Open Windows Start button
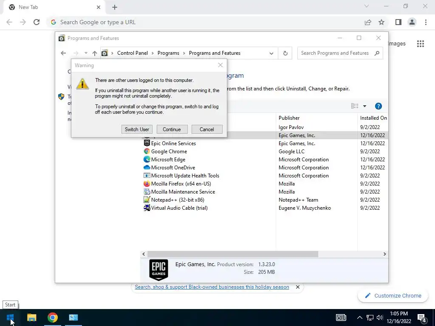Viewport: 435px width, 326px height. (x=10, y=318)
